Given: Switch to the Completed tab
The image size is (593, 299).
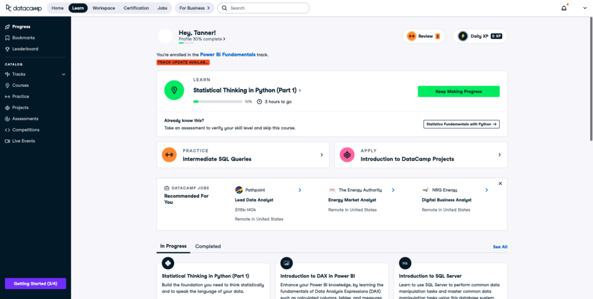Looking at the screenshot, I should tap(208, 246).
